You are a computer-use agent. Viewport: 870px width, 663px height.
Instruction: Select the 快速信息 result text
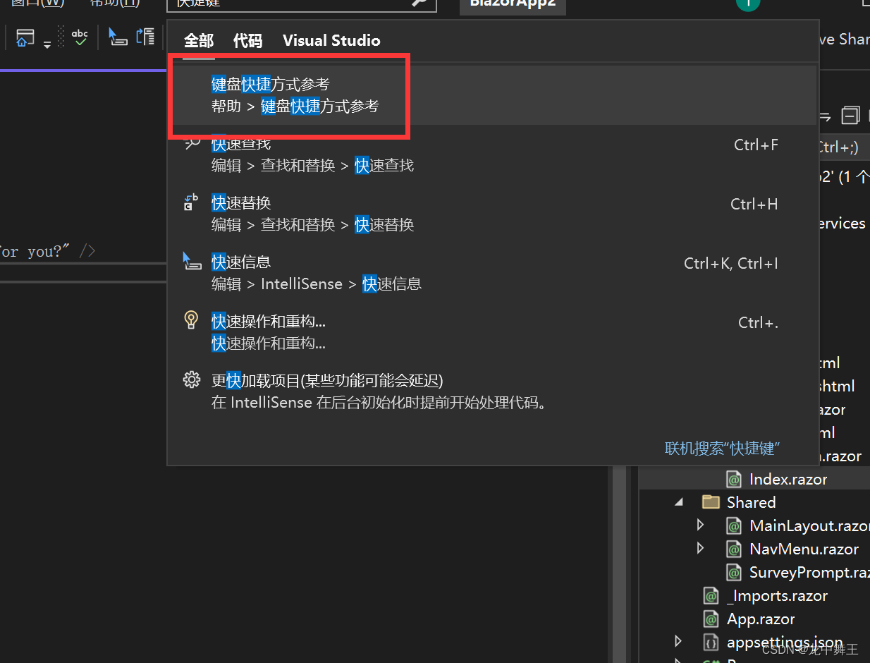[241, 262]
